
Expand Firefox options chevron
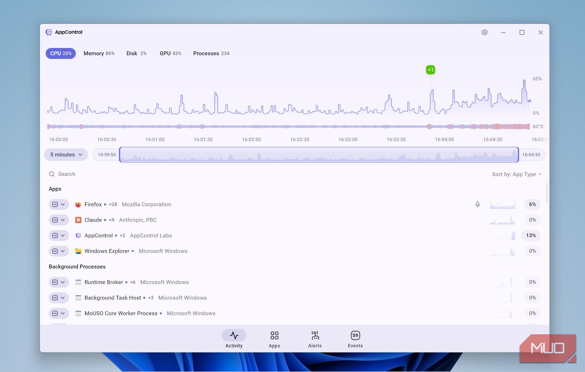pos(63,204)
